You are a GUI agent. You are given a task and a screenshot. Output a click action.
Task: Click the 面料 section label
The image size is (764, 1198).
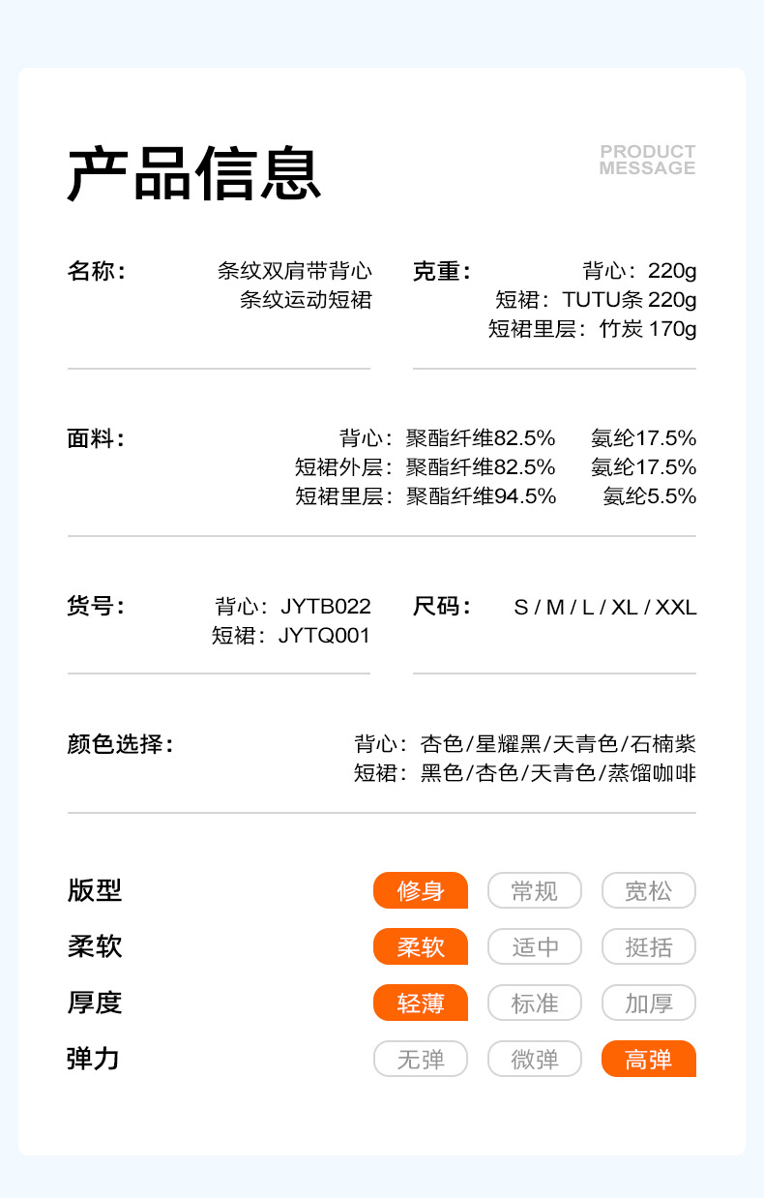pos(96,438)
